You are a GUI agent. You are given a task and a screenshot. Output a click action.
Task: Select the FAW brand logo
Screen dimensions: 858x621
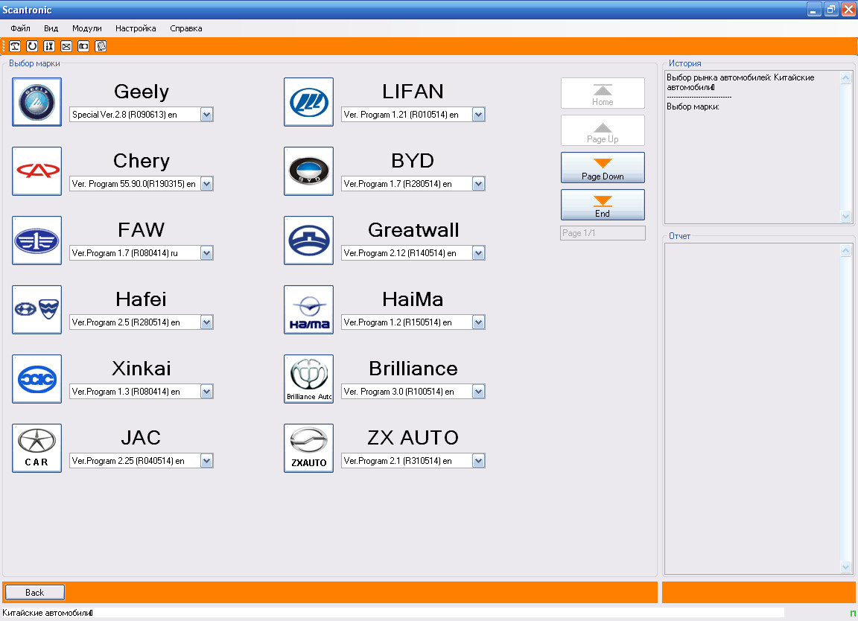tap(36, 241)
